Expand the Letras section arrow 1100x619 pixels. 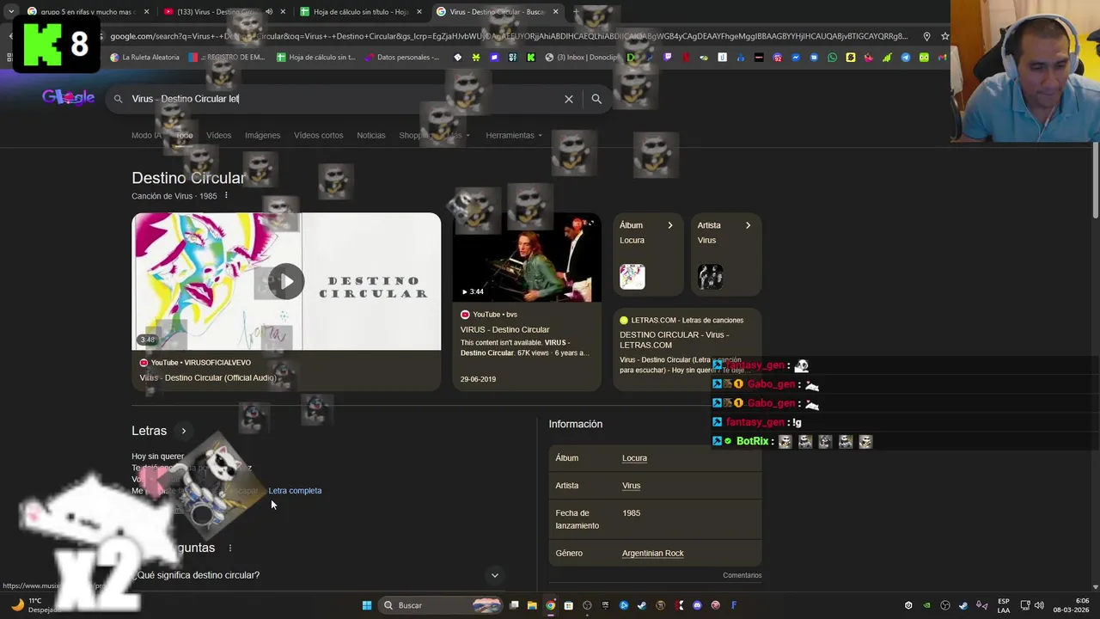point(183,431)
